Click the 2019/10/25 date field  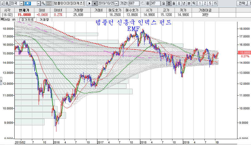[106, 3]
